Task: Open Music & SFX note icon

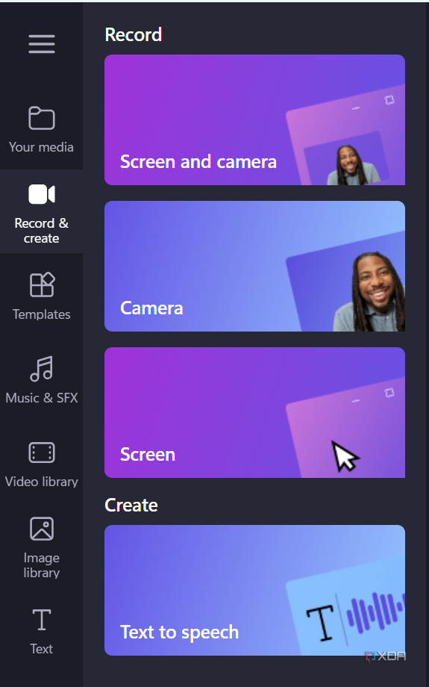Action: [42, 368]
